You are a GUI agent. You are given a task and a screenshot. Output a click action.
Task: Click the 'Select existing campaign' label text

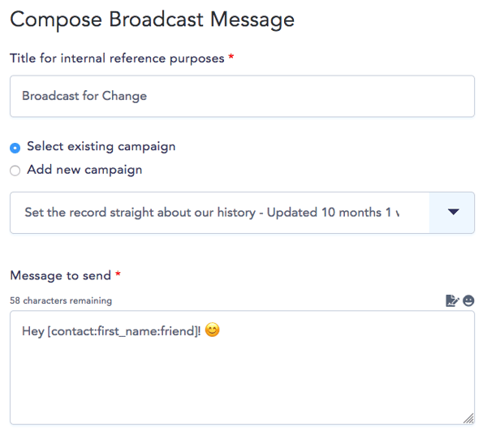(x=101, y=147)
